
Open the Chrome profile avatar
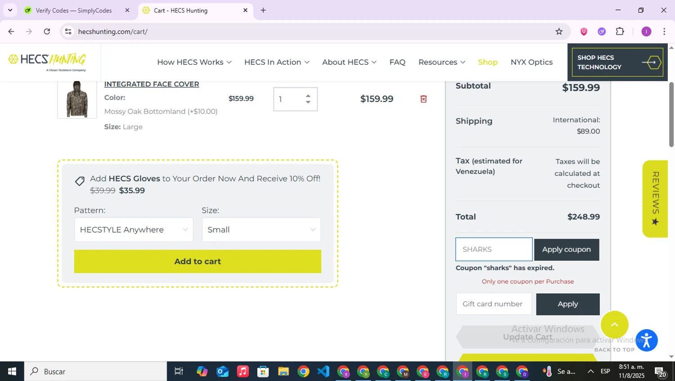(x=646, y=31)
